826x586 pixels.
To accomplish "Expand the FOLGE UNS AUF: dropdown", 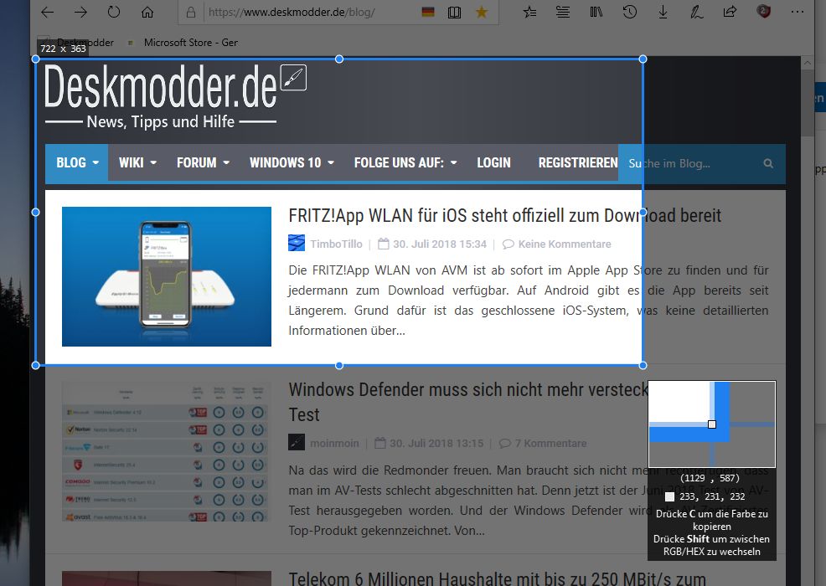I will point(405,162).
